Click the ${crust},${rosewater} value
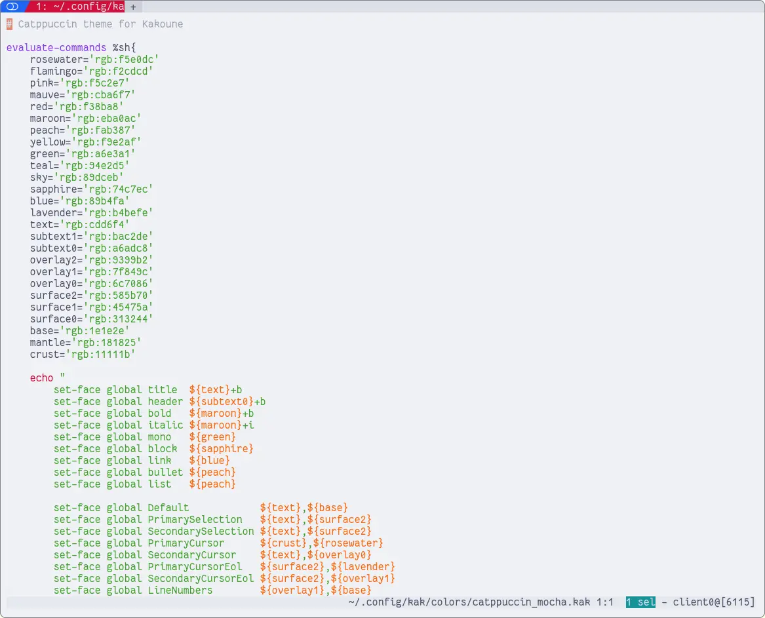The height and width of the screenshot is (618, 765). coord(322,543)
